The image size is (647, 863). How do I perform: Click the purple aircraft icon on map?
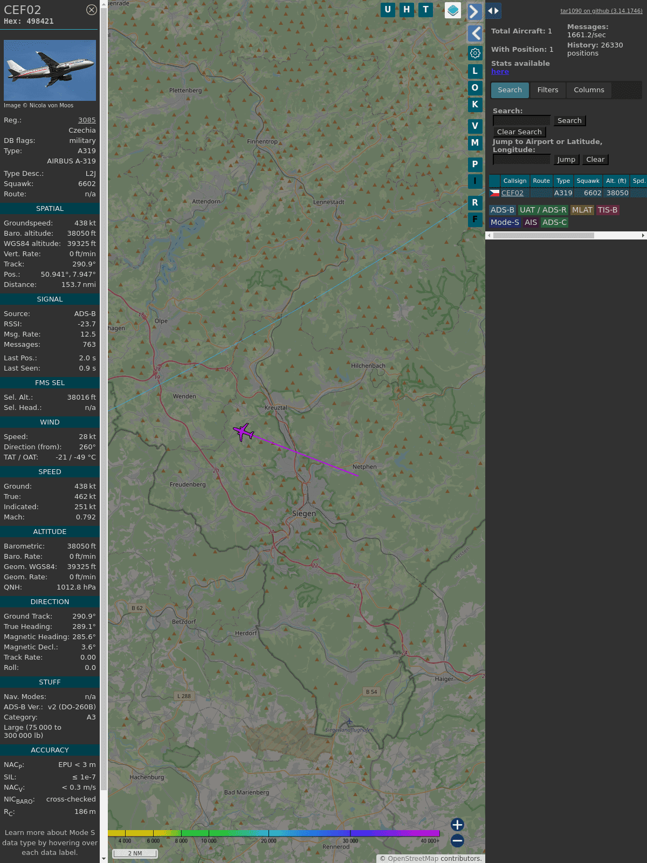[243, 432]
